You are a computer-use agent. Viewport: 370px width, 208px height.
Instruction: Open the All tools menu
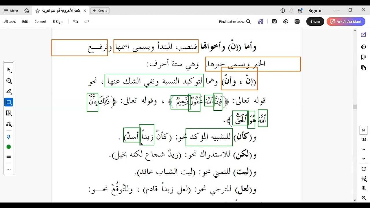(x=10, y=22)
